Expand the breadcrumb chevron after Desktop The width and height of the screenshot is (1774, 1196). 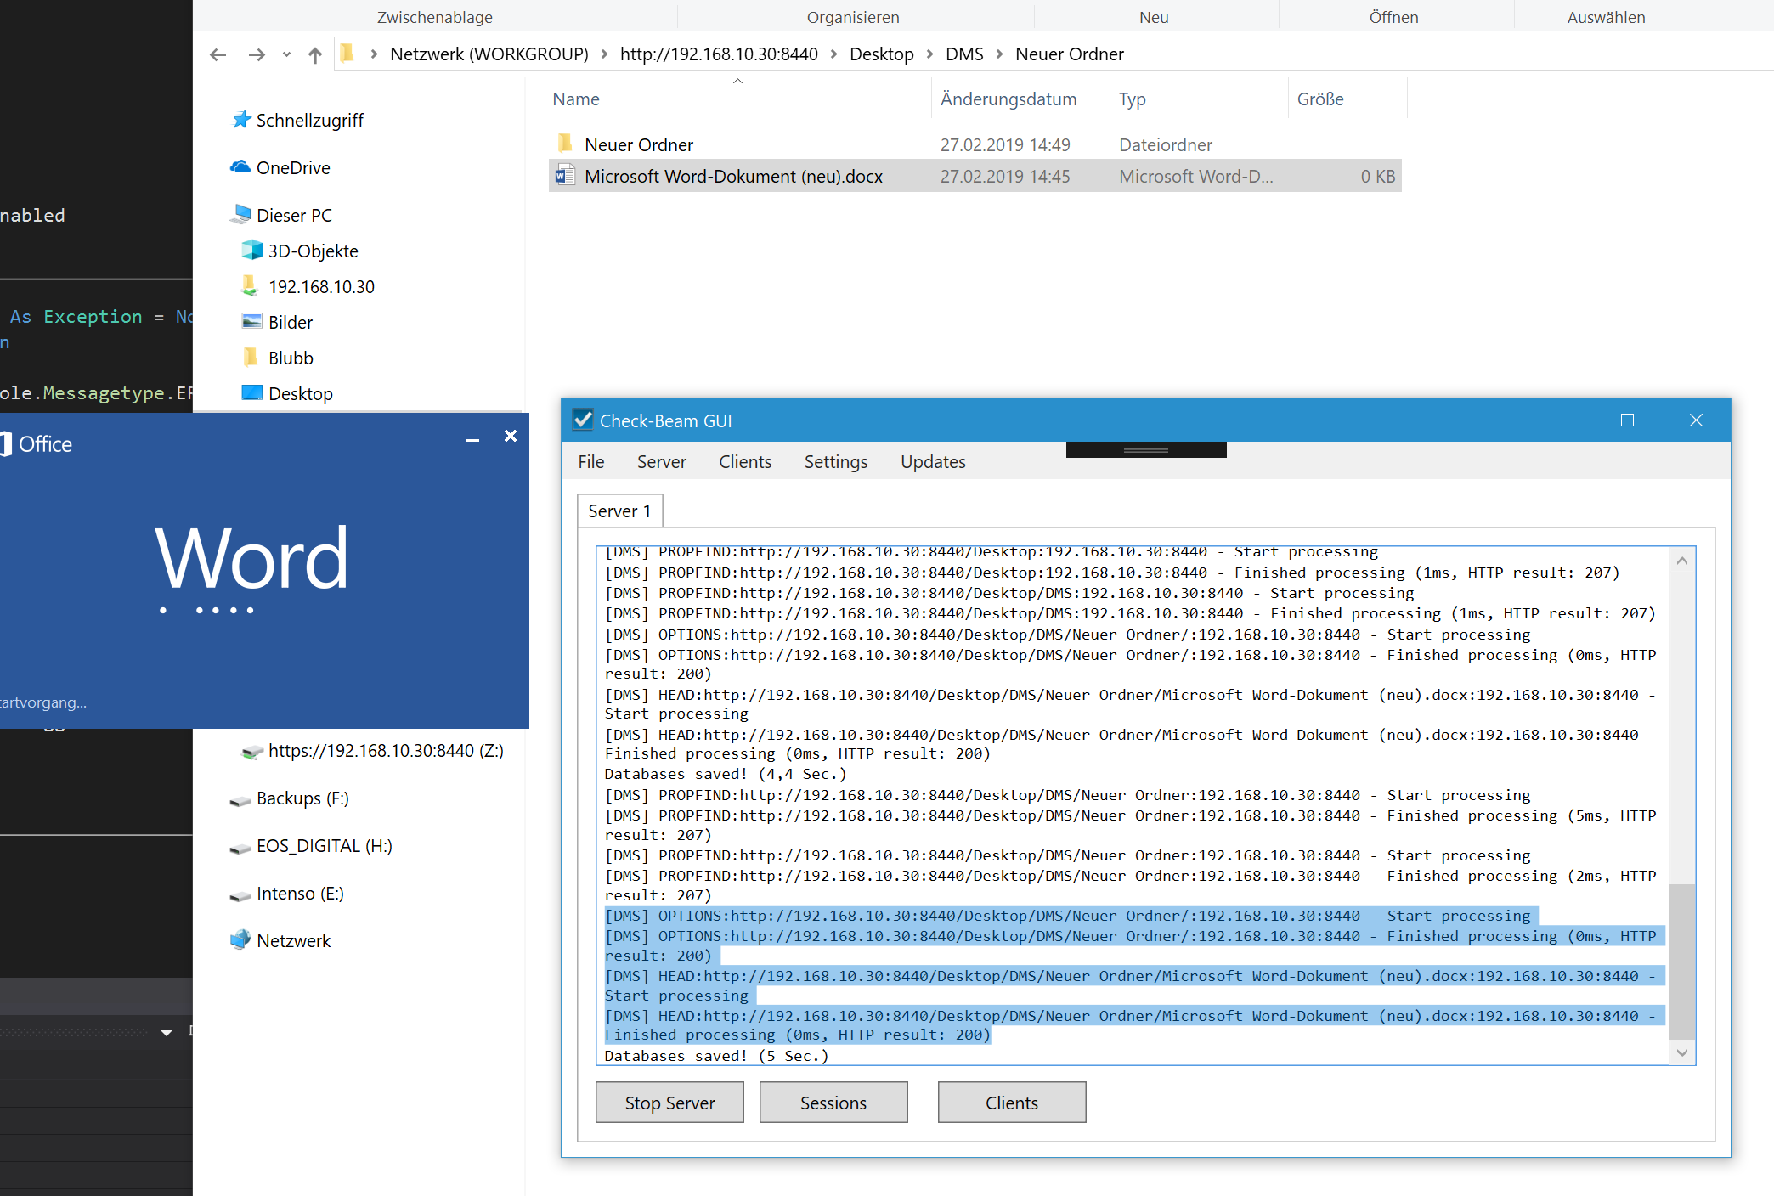(929, 54)
